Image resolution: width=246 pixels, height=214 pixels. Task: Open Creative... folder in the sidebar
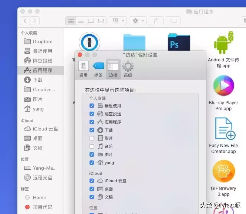tap(41, 89)
